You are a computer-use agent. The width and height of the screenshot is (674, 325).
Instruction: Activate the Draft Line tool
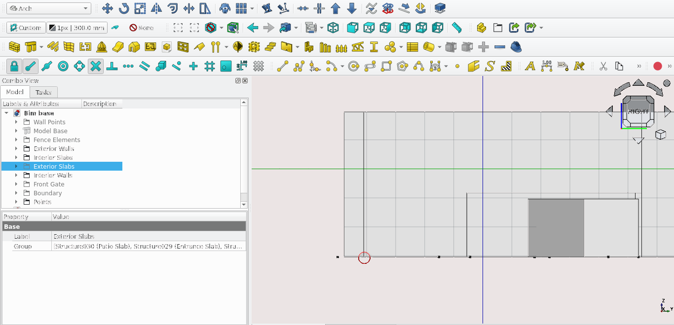click(283, 66)
